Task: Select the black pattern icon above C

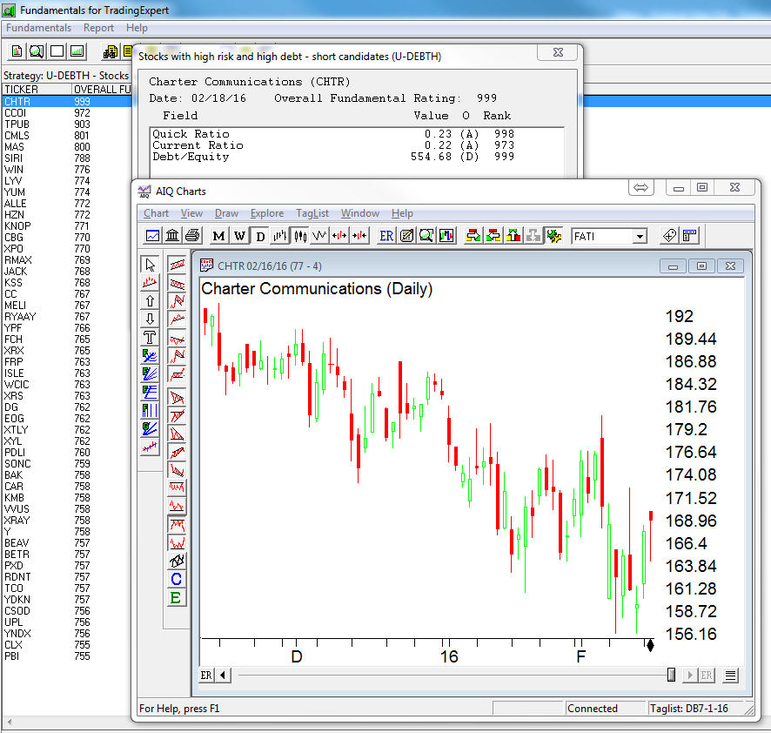Action: click(177, 561)
